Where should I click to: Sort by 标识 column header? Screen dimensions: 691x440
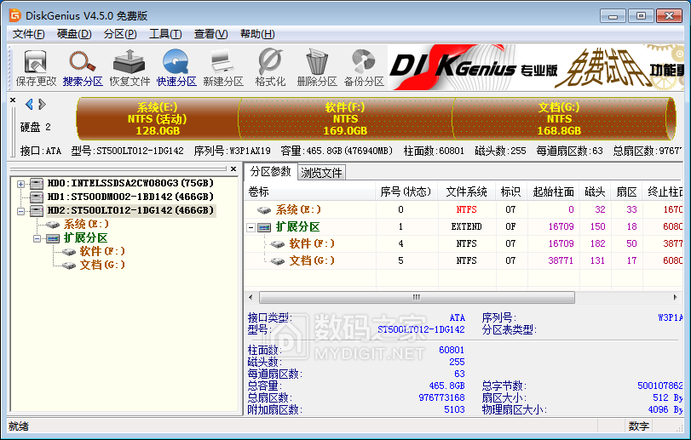coord(511,191)
